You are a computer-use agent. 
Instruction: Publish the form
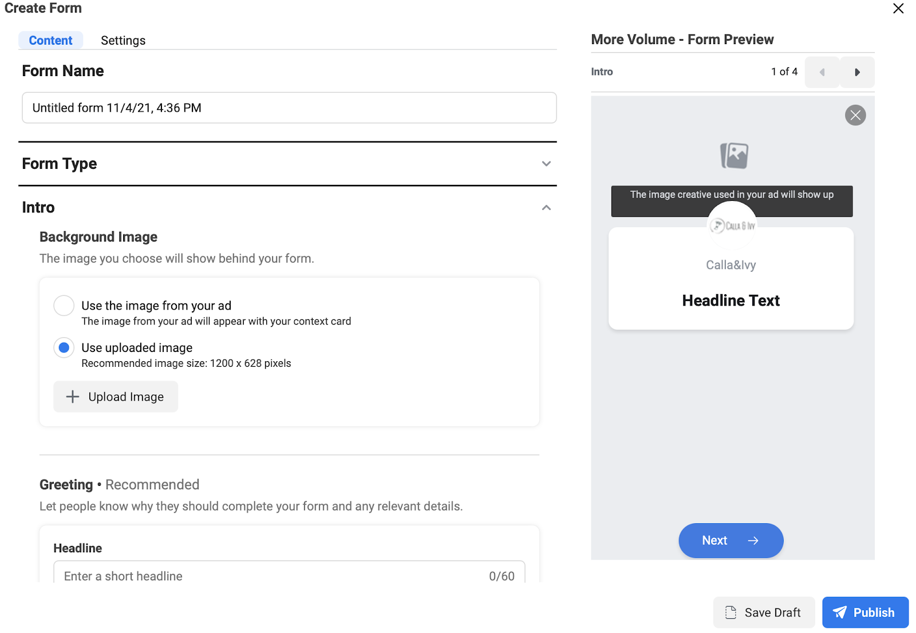pyautogui.click(x=865, y=612)
